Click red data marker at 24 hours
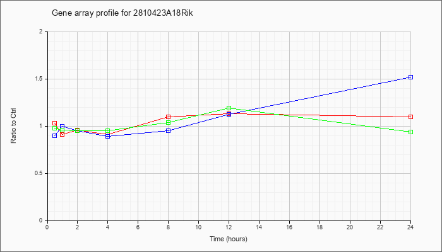Viewport: 442px width, 252px height. point(410,117)
